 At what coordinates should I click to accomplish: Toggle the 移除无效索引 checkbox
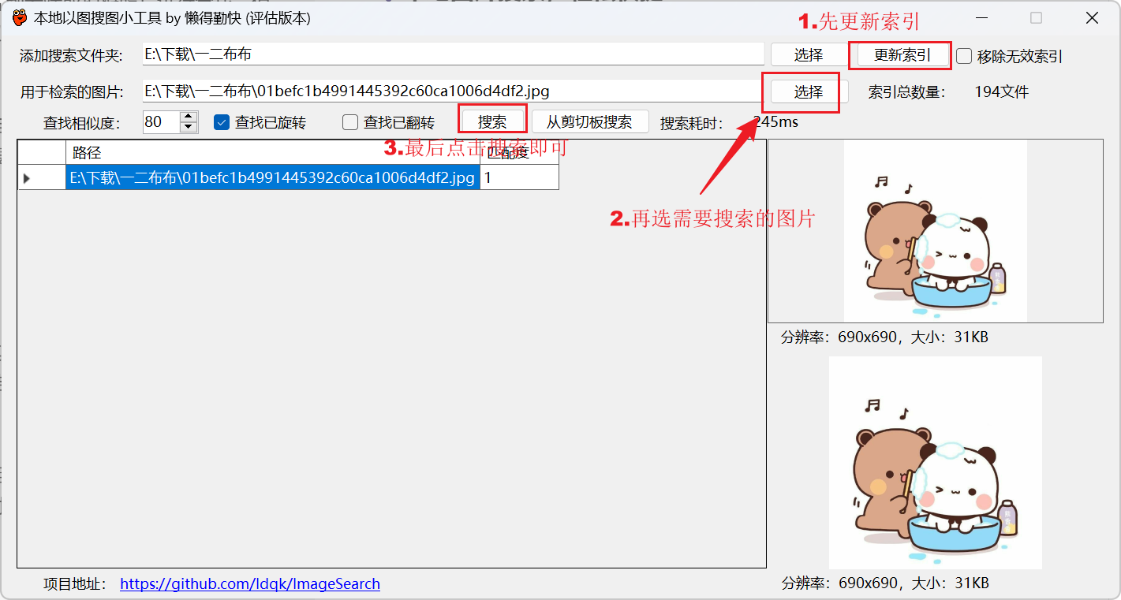(x=964, y=56)
